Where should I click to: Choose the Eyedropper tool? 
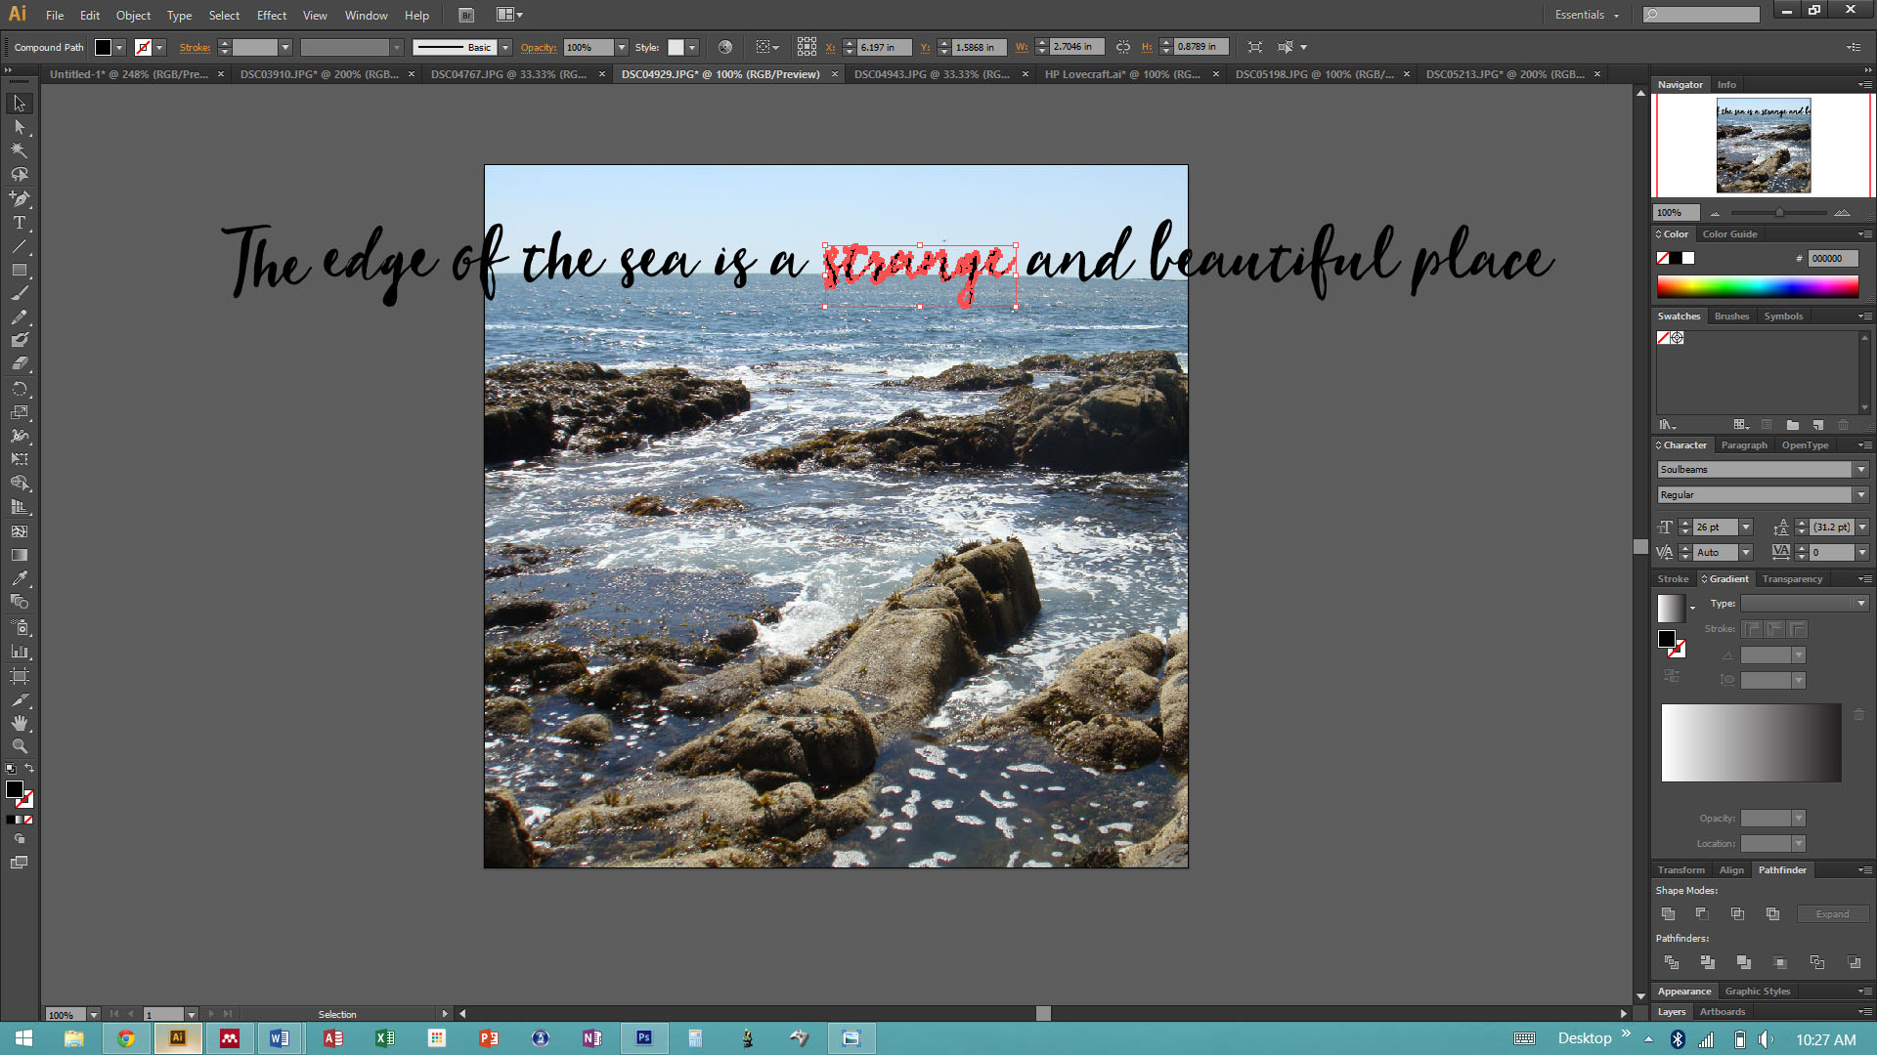20,578
